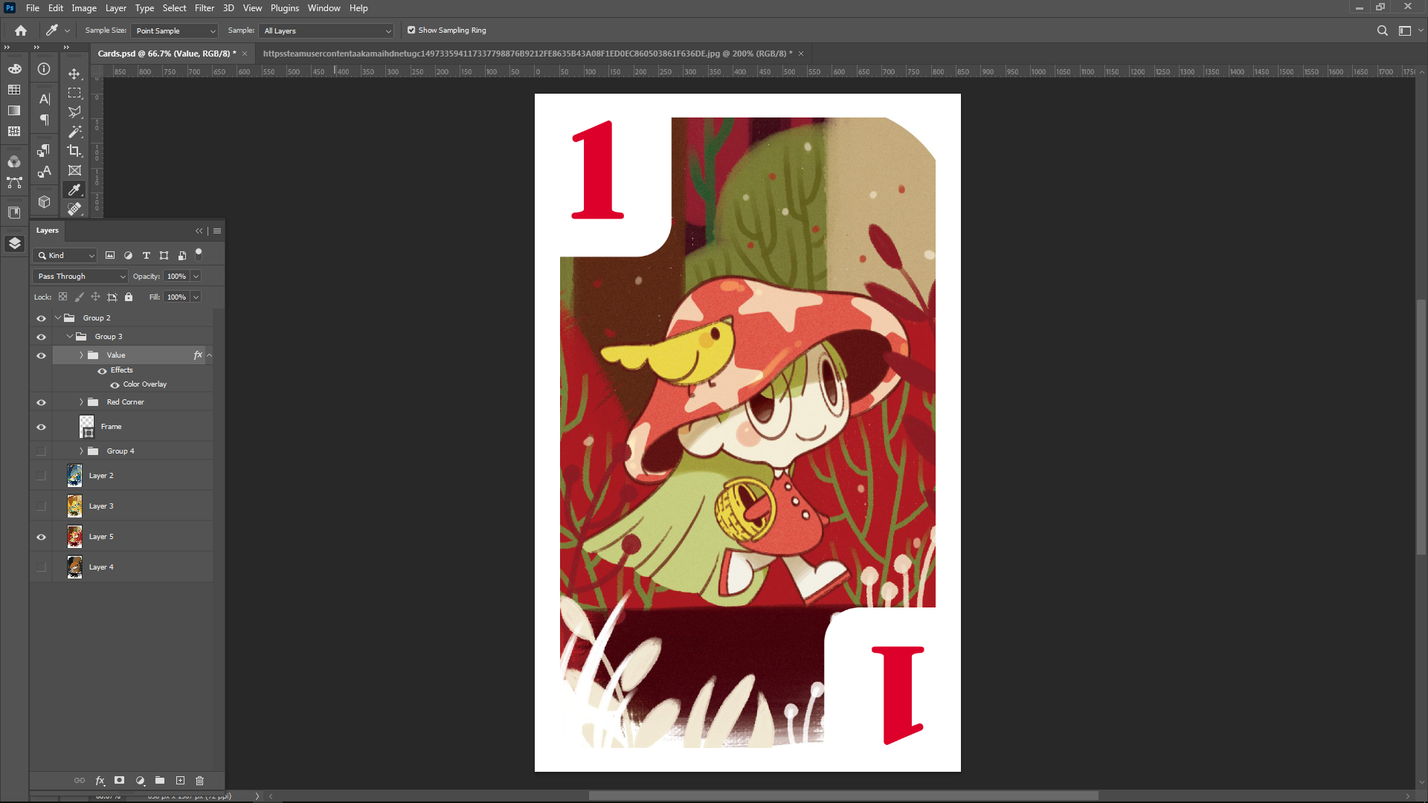Viewport: 1428px width, 803px height.
Task: Expand the Value group
Action: coord(82,355)
